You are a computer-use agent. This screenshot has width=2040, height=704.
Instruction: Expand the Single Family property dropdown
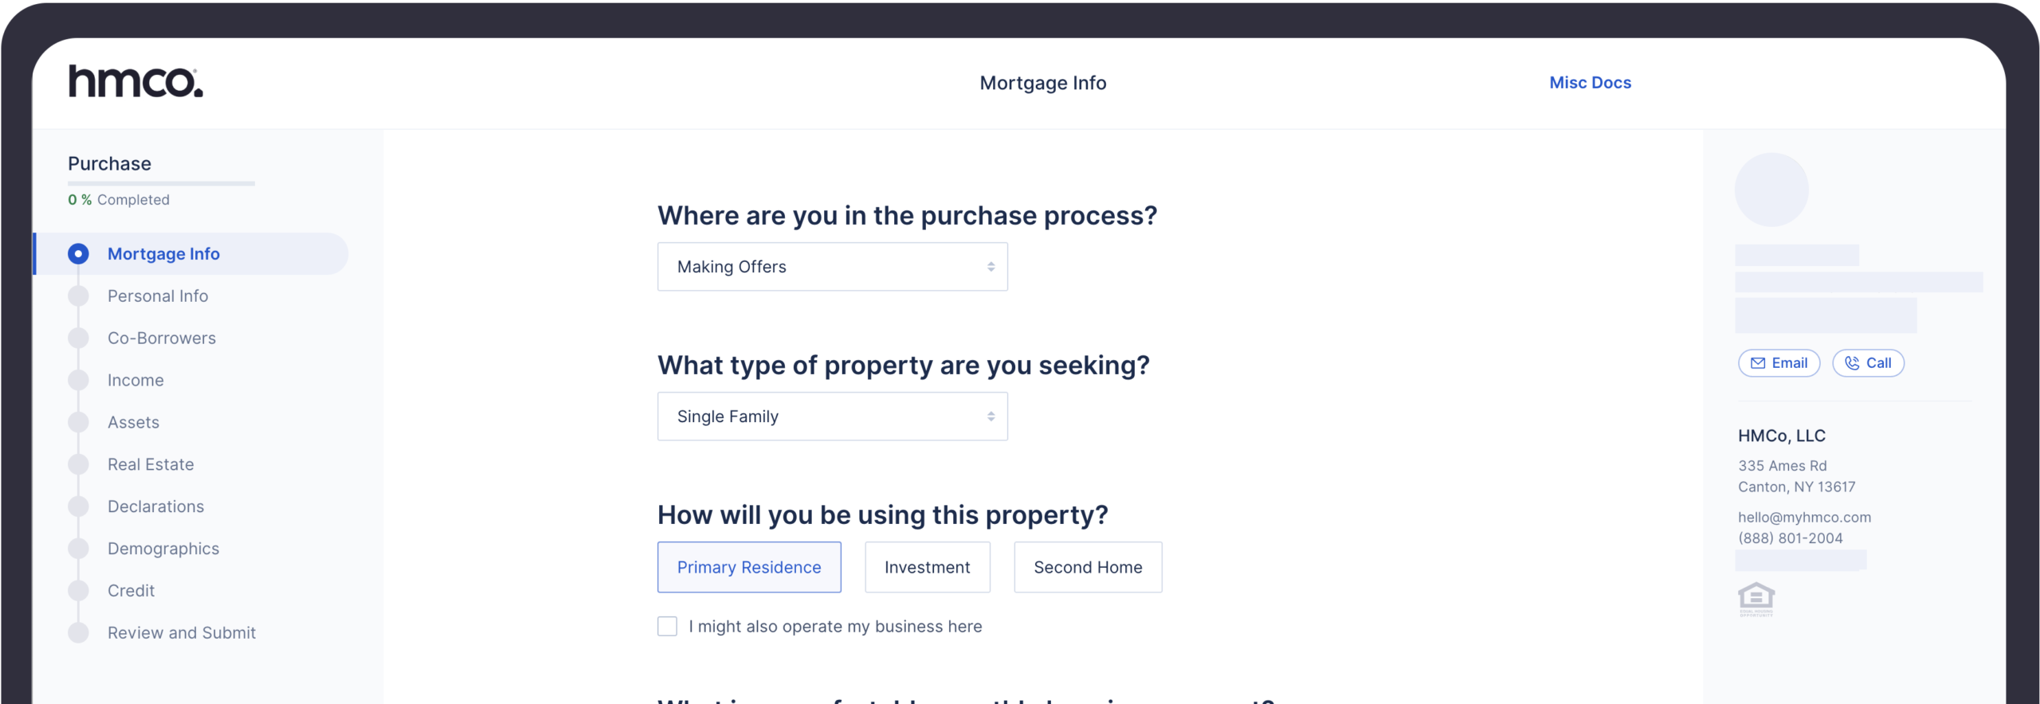click(832, 417)
